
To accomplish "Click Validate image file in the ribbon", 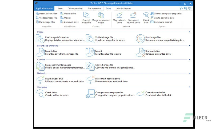I will pos(46,18).
